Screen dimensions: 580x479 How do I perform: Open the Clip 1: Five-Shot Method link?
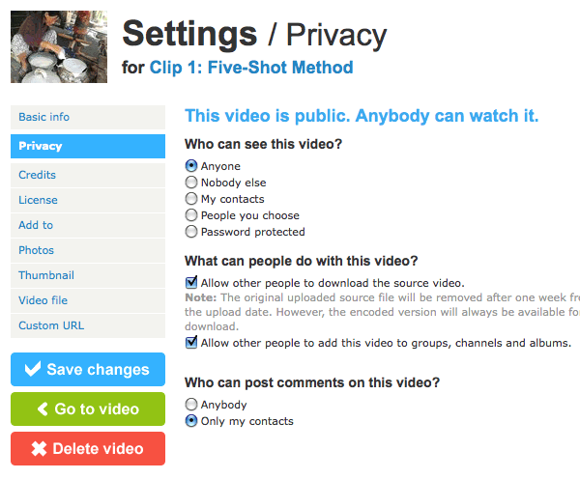point(251,68)
